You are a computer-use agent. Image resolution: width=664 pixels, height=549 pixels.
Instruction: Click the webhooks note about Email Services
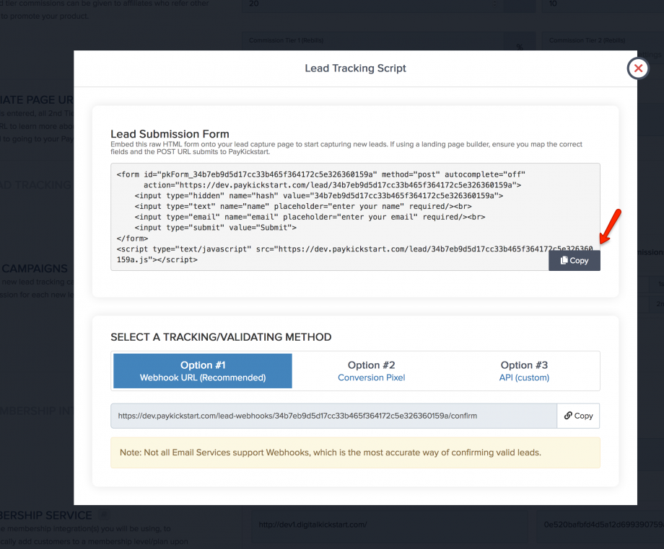tap(355, 452)
